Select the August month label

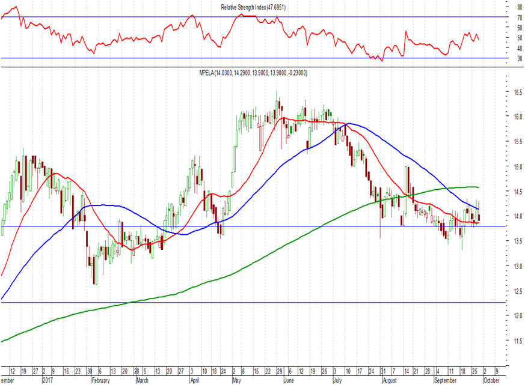(x=390, y=381)
